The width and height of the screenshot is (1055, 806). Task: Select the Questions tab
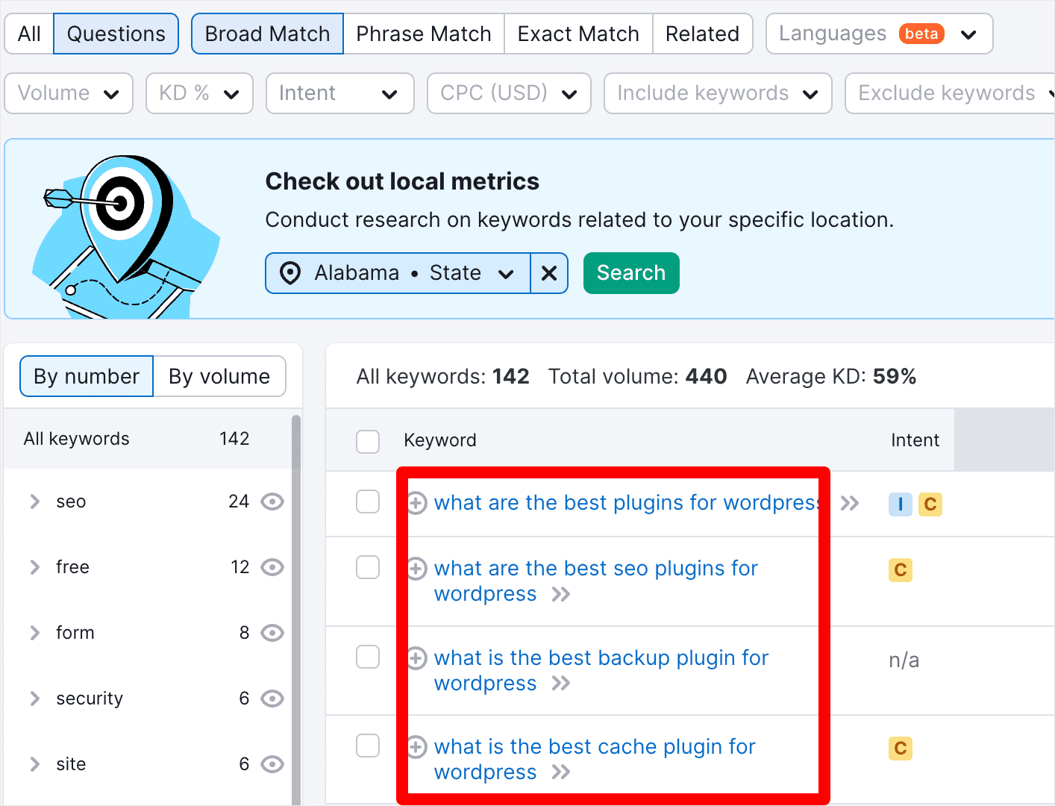[x=116, y=34]
